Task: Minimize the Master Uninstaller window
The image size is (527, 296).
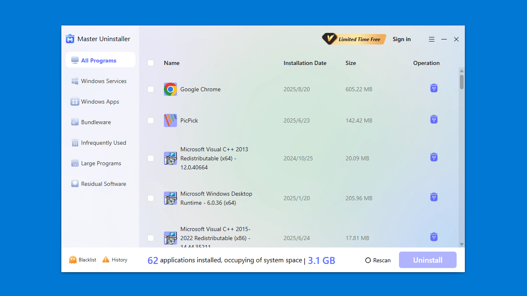Action: [x=444, y=39]
